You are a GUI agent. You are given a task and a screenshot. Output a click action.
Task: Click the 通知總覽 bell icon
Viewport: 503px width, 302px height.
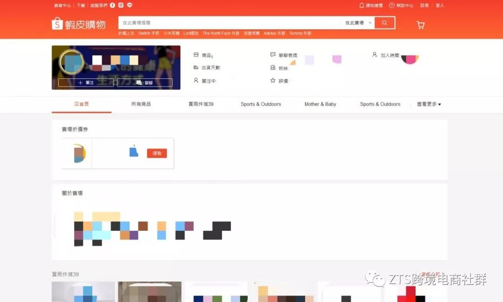[x=361, y=6]
